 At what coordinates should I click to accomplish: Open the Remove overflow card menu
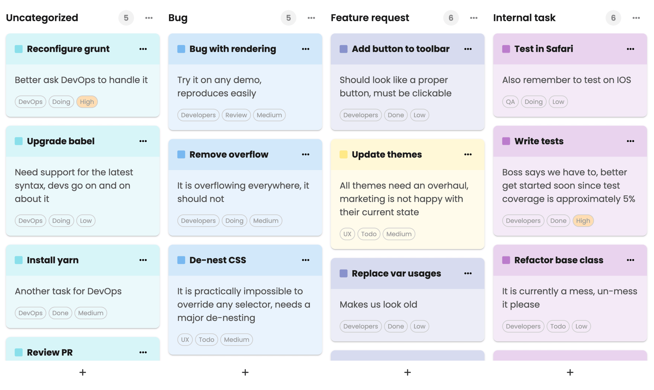(306, 155)
